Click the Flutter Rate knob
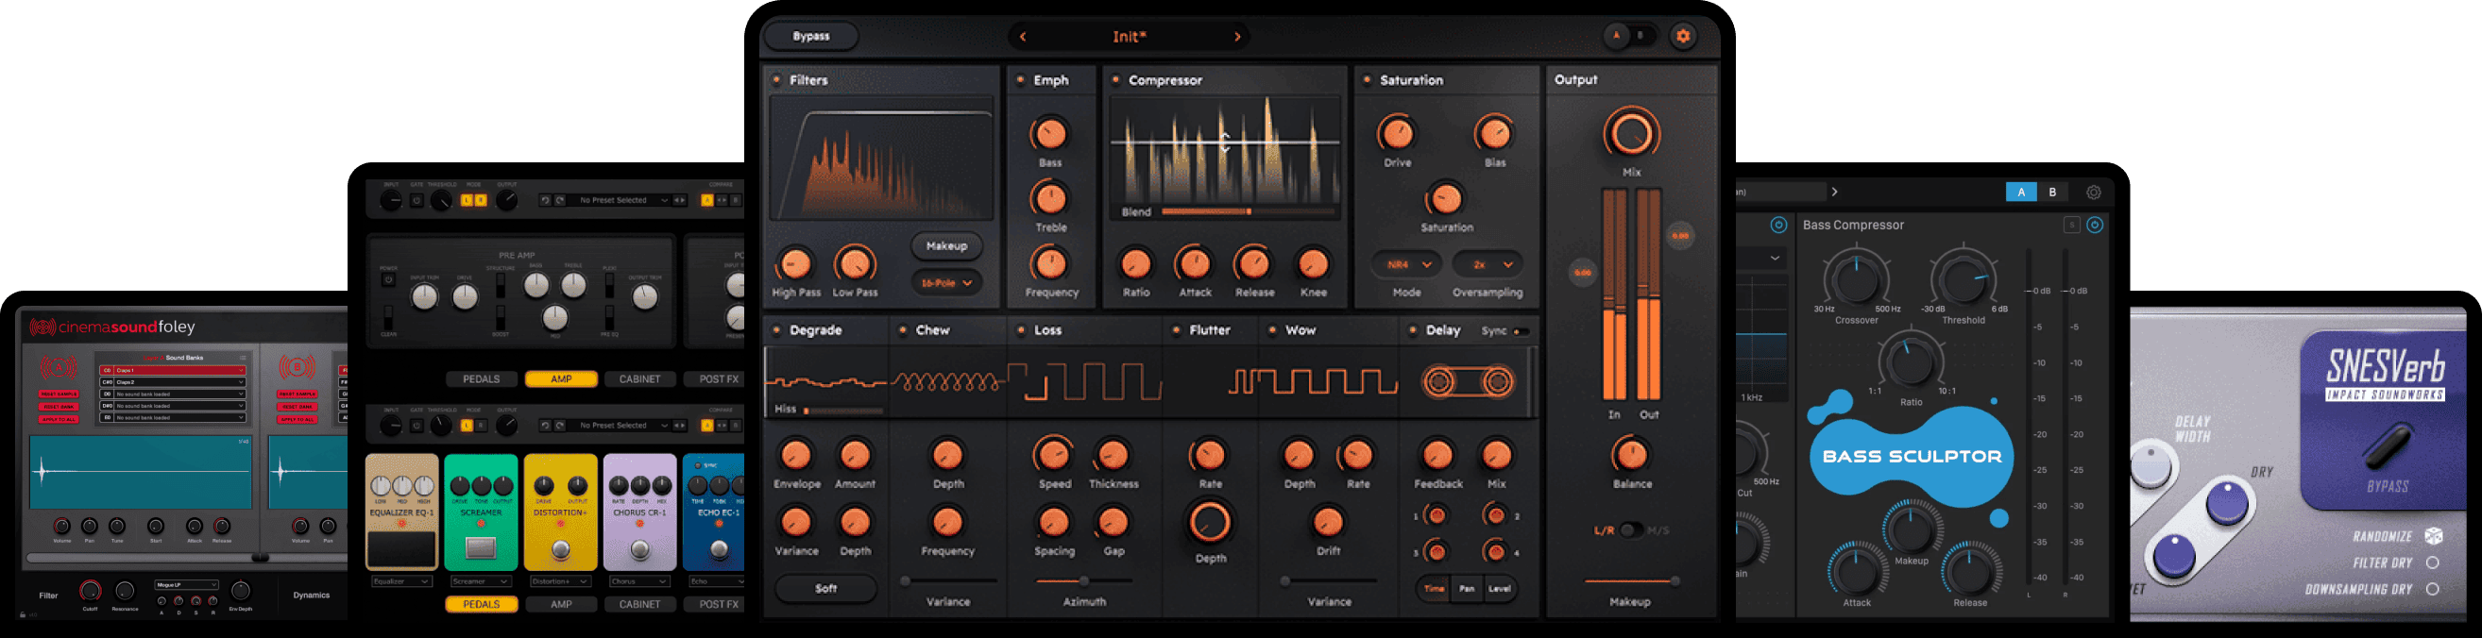This screenshot has height=638, width=2482. 1209,454
